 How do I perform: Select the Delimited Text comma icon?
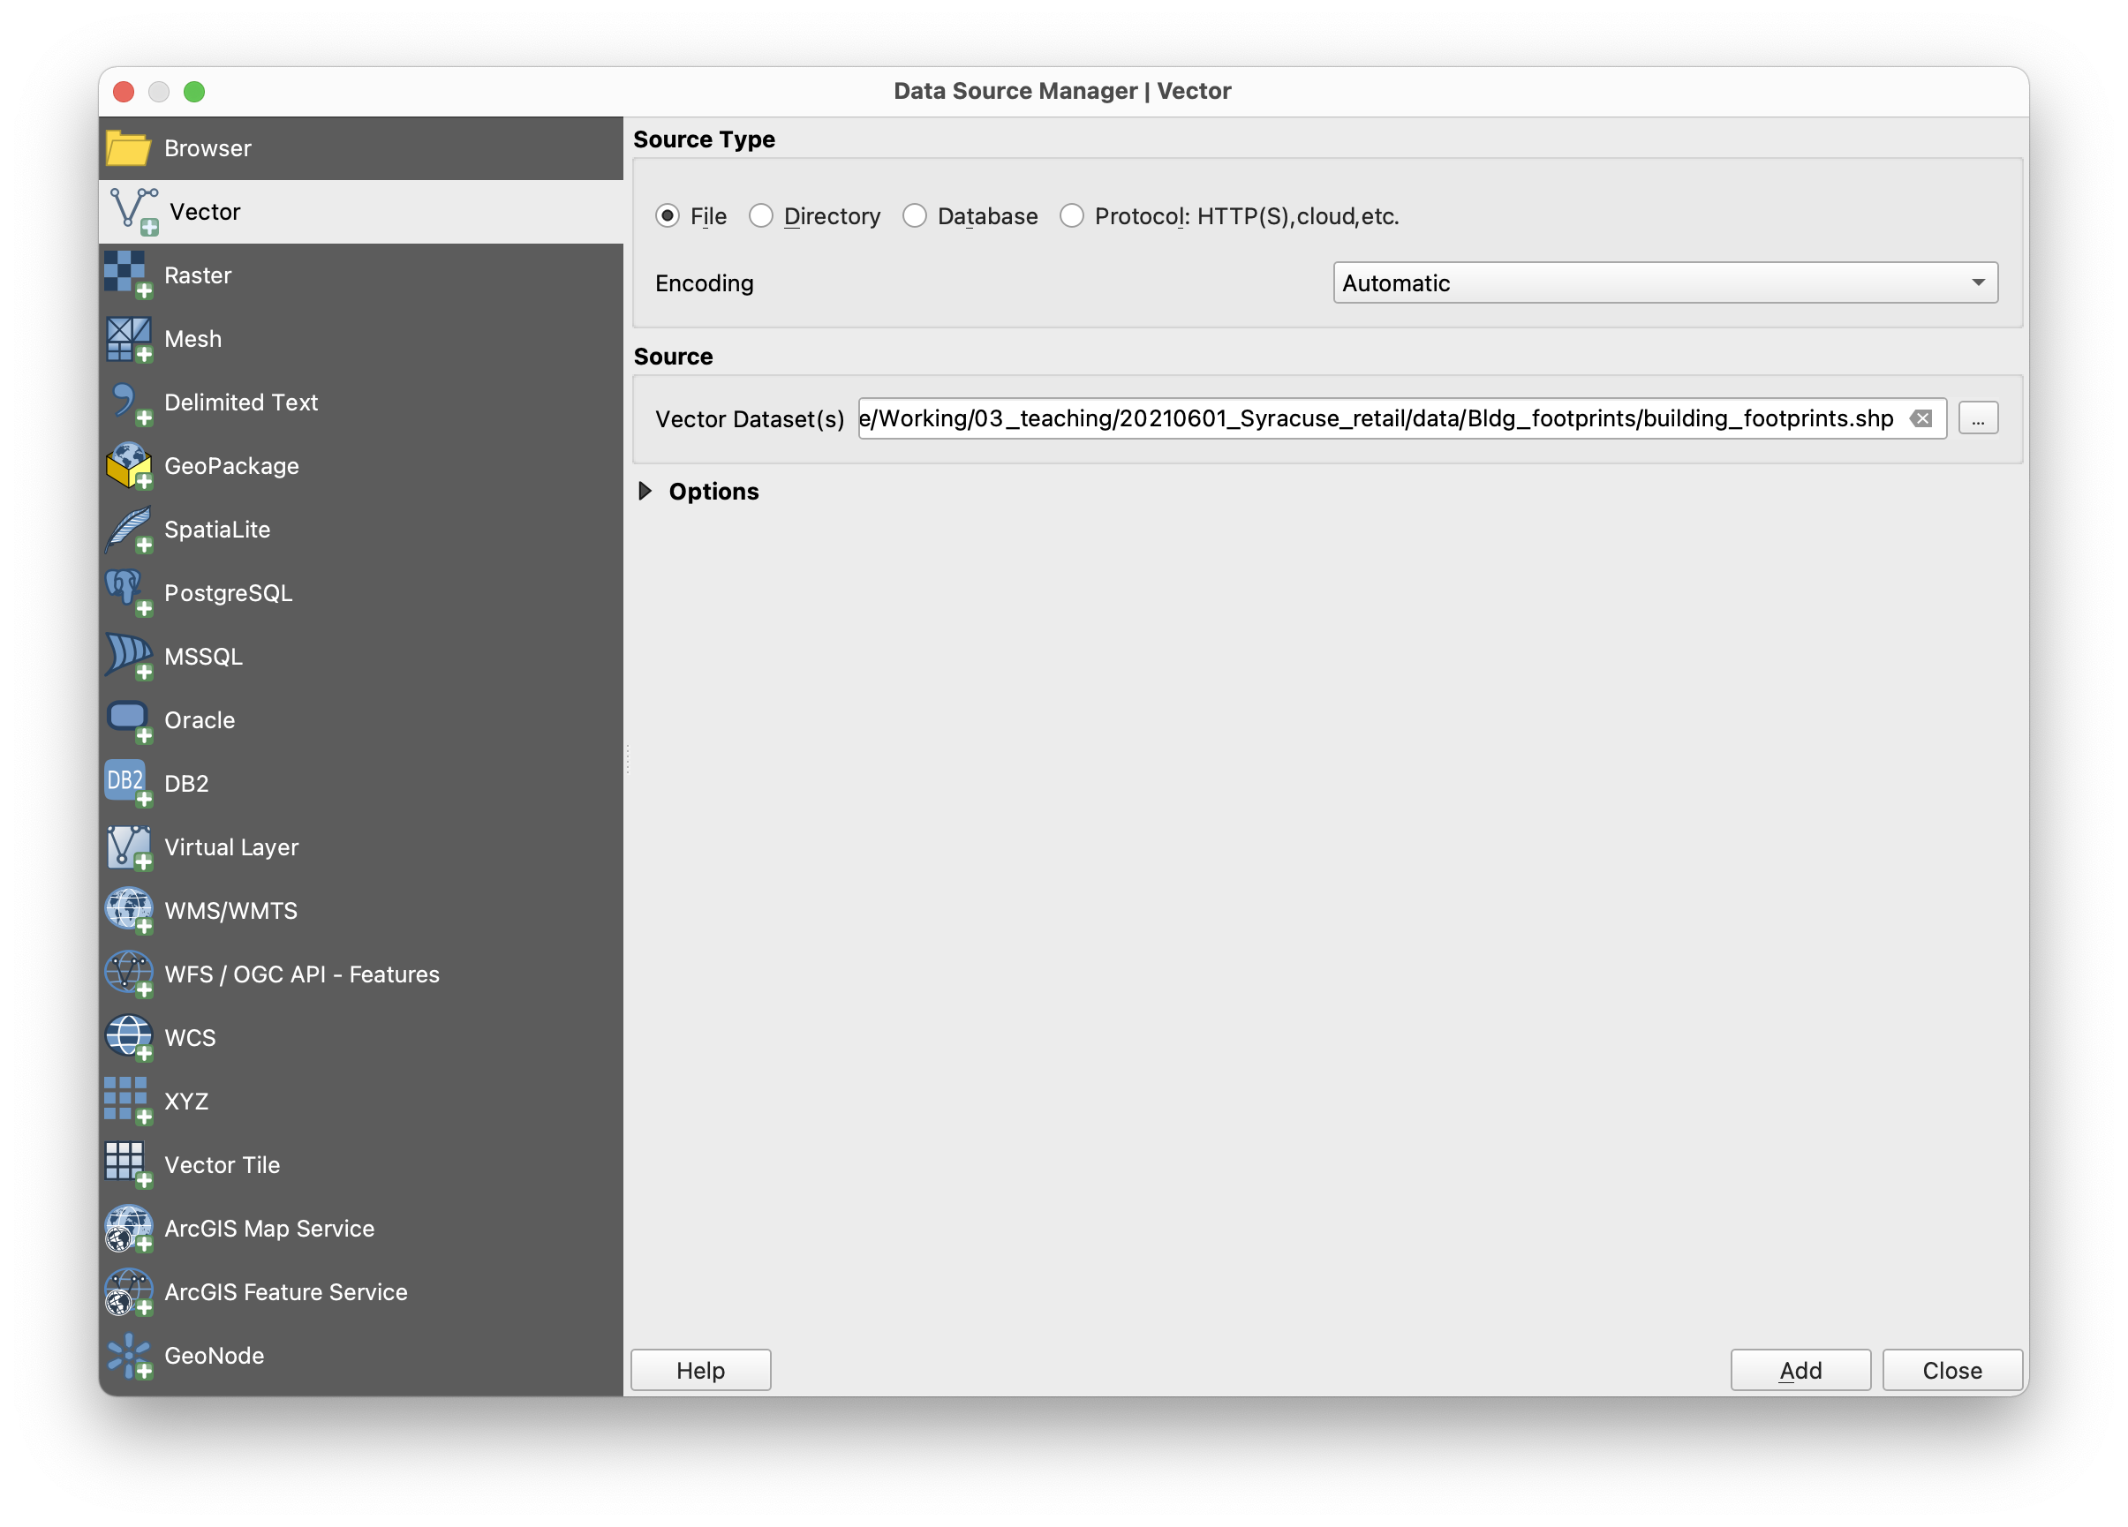(x=128, y=402)
